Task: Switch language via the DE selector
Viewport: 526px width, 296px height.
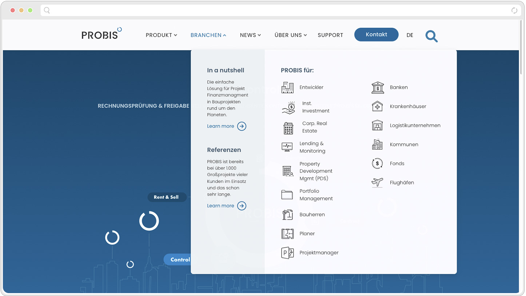Action: point(410,35)
